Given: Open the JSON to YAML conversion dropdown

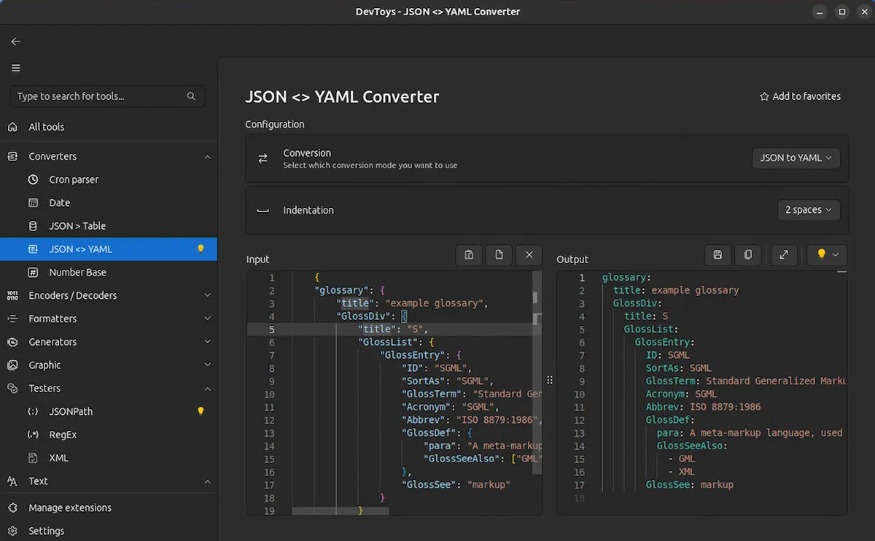Looking at the screenshot, I should tap(796, 158).
